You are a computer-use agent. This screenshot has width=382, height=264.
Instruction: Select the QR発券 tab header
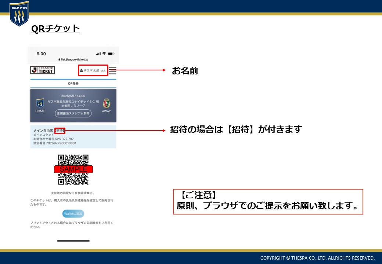(x=73, y=84)
